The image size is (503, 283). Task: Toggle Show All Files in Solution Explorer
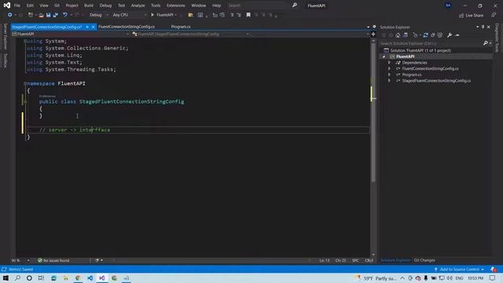440,35
